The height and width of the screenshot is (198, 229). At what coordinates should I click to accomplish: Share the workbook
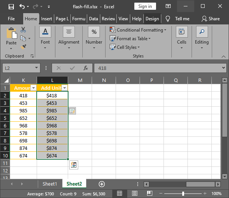click(211, 19)
